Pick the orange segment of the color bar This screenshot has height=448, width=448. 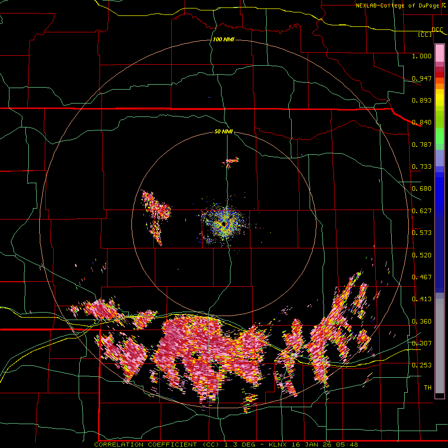[440, 86]
